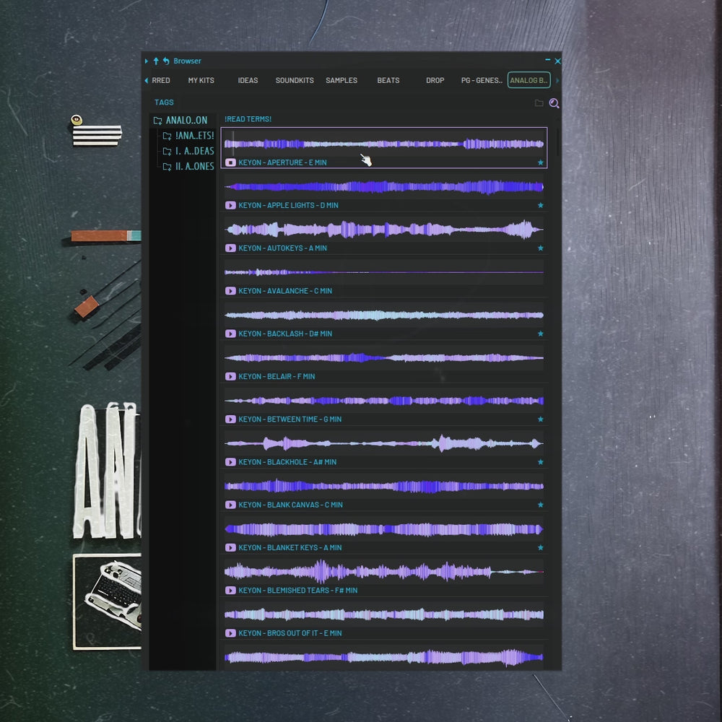Click the up arrow icon next to Browser title
This screenshot has width=722, height=722.
coord(155,61)
